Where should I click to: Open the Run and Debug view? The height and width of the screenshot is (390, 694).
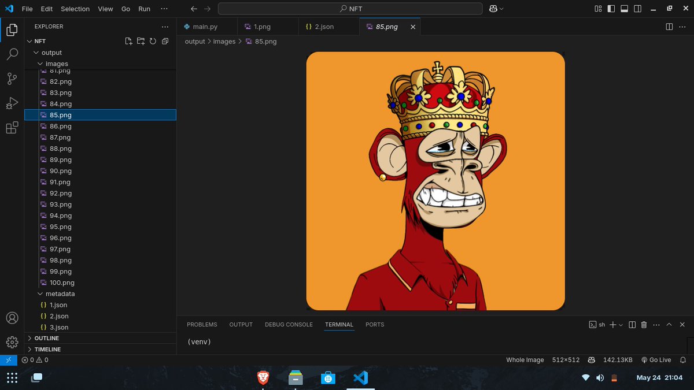point(12,103)
